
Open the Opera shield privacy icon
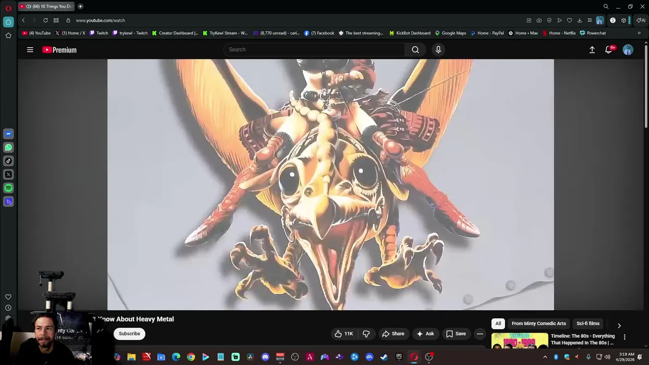pyautogui.click(x=549, y=20)
